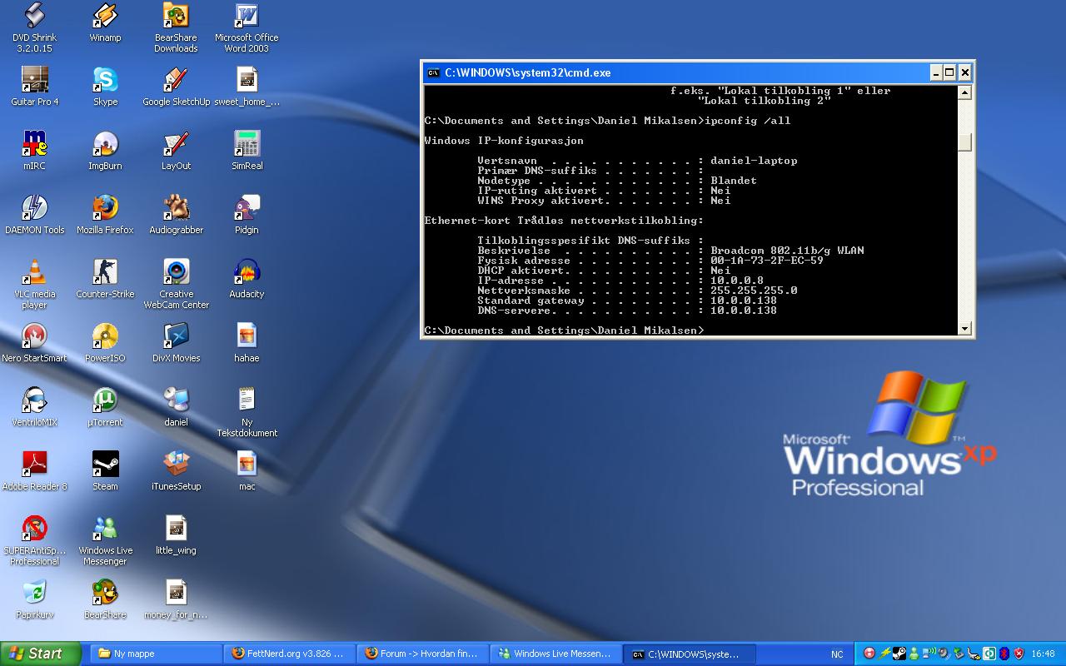This screenshot has height=666, width=1066.
Task: Launch Winamp from the desktop
Action: pos(105,22)
